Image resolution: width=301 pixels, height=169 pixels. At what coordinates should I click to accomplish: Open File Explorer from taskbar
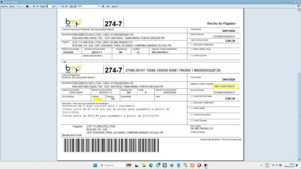coord(144,165)
